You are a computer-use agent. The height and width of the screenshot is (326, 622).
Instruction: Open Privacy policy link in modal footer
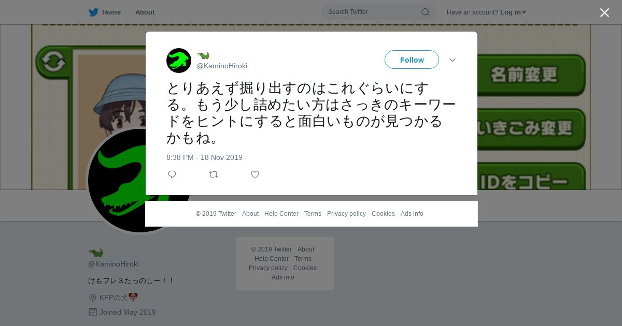pos(346,214)
